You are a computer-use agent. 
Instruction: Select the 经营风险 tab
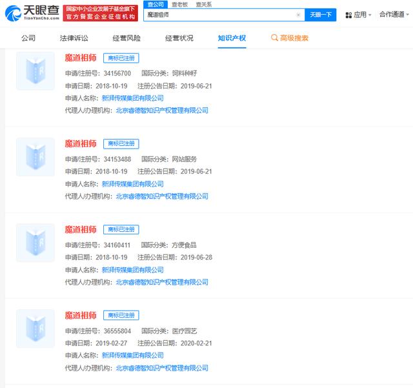click(x=126, y=38)
